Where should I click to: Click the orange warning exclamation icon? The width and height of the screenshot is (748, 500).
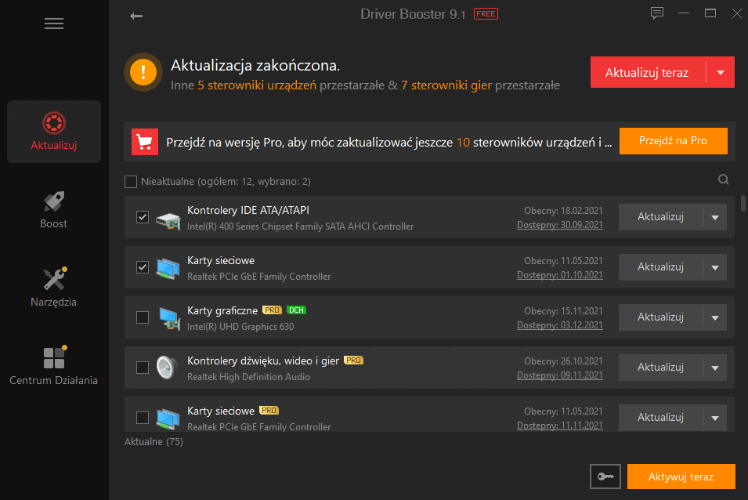point(143,72)
